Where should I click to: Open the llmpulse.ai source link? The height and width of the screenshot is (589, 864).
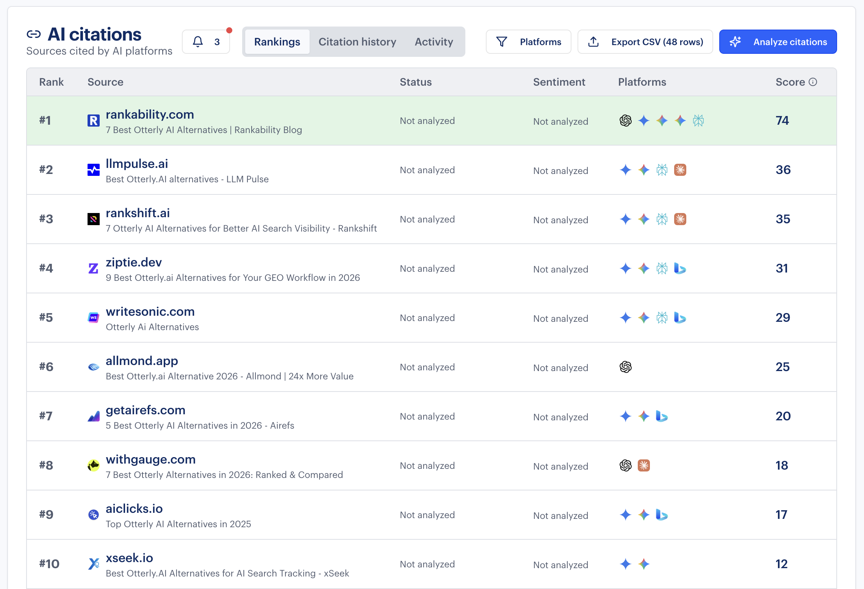point(137,164)
